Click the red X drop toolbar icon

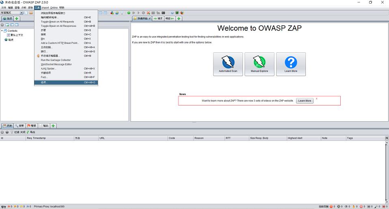[148, 13]
